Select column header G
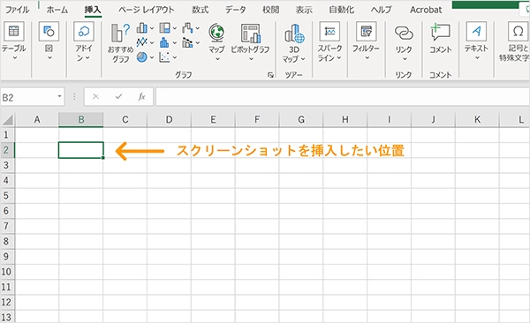Screen dimensions: 530x323 coord(301,120)
